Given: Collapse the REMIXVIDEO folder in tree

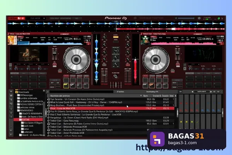Looking at the screenshot, I should 16,110.
